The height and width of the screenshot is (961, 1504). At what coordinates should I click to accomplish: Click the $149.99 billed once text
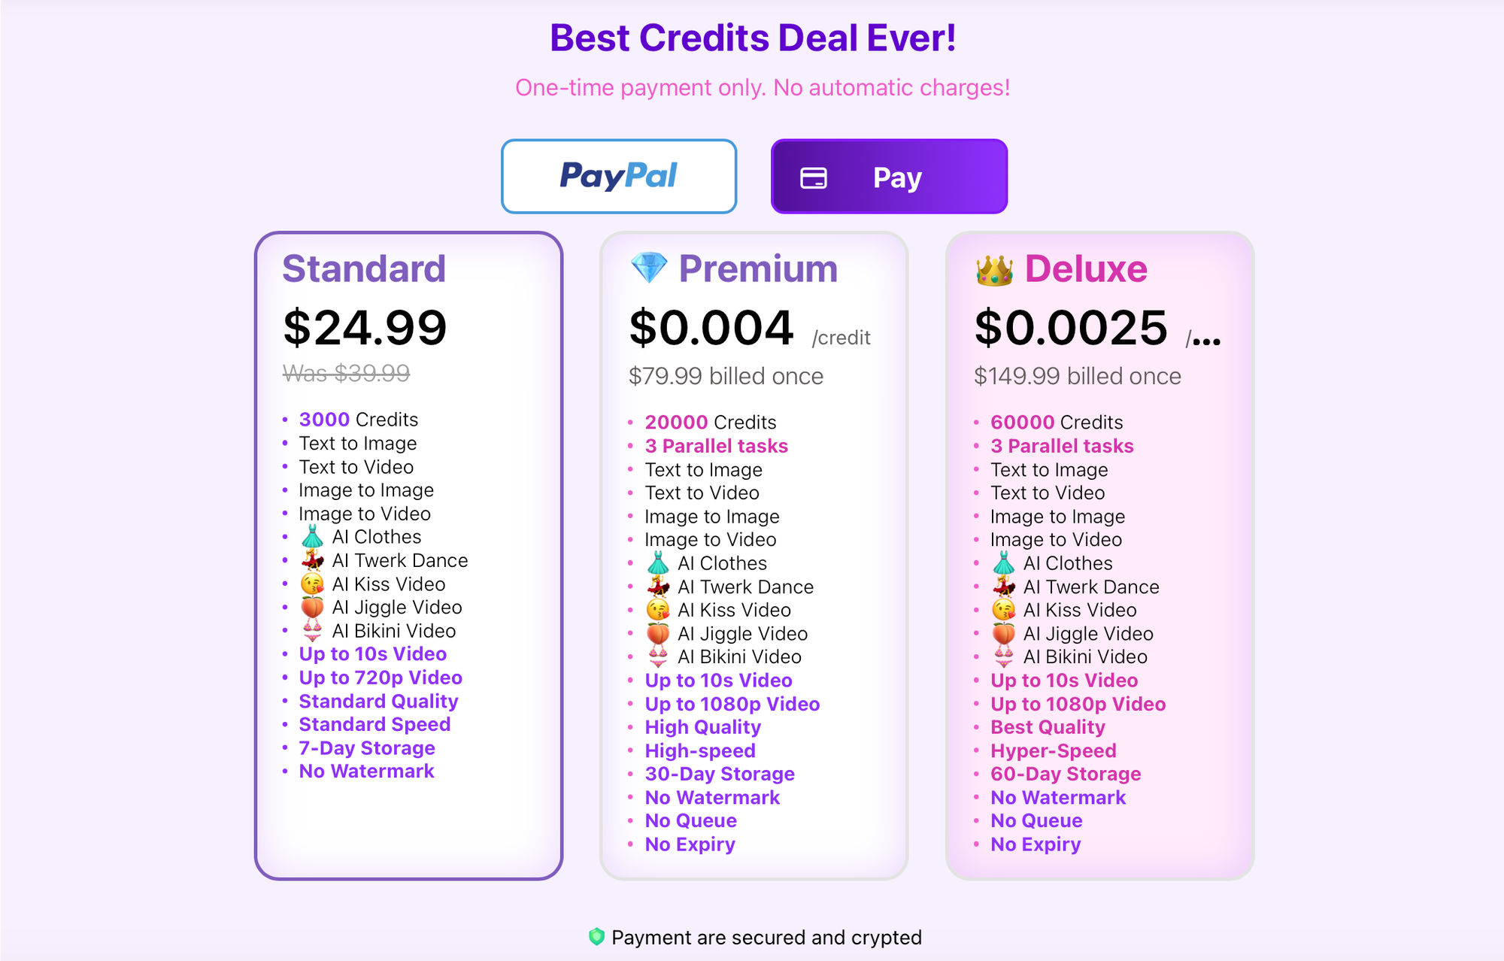click(x=1077, y=376)
